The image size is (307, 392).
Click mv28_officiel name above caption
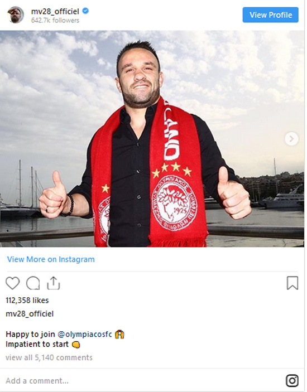pyautogui.click(x=30, y=314)
